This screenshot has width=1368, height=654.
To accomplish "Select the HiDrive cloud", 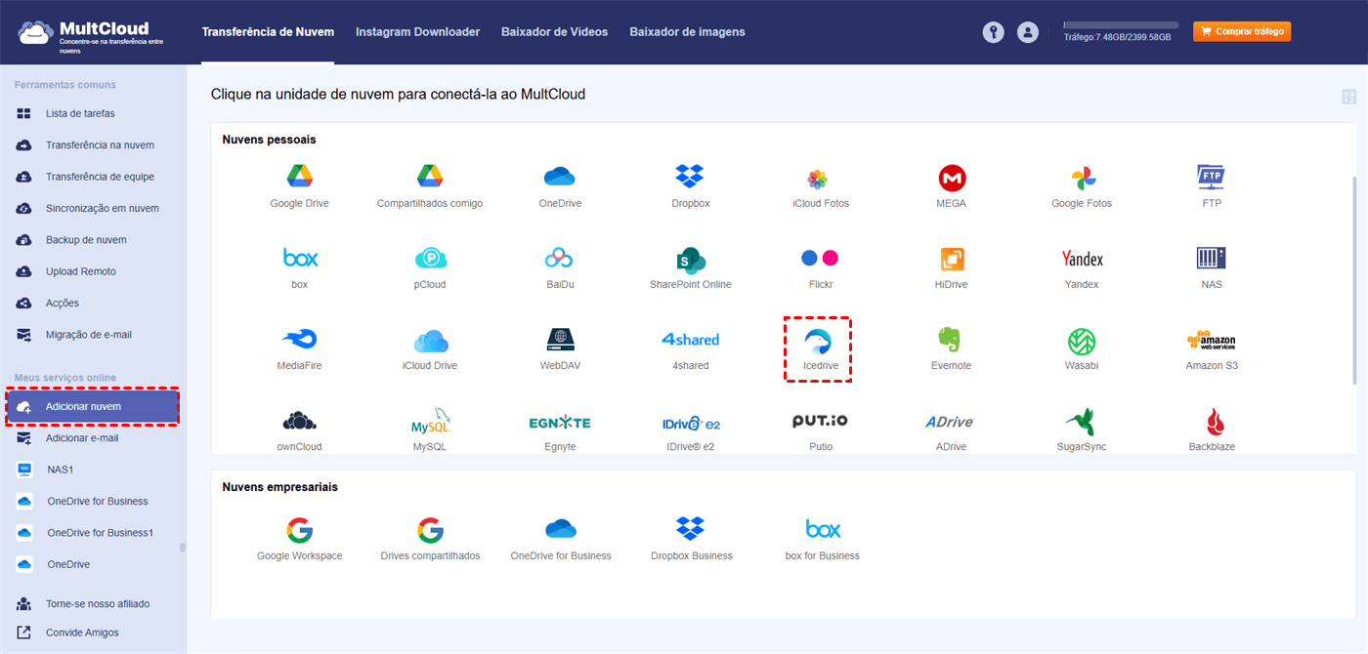I will coord(952,259).
